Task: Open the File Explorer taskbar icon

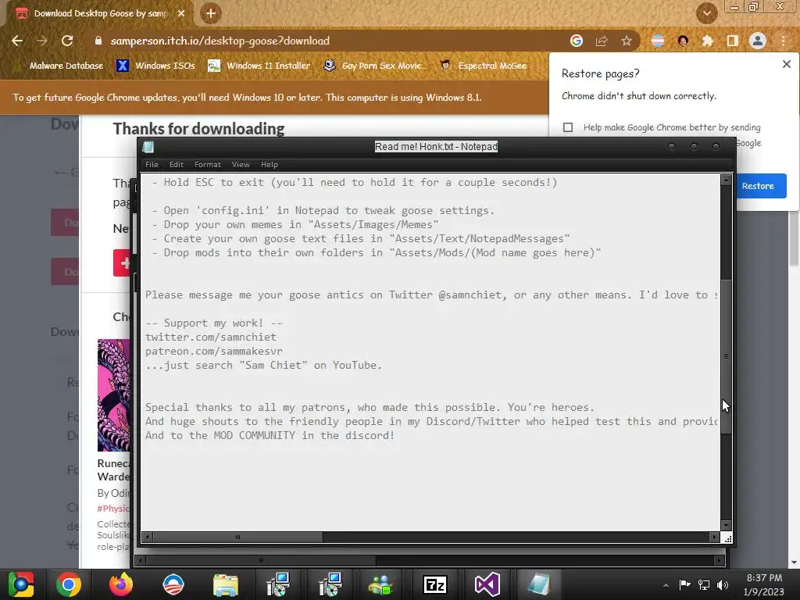Action: 226,584
